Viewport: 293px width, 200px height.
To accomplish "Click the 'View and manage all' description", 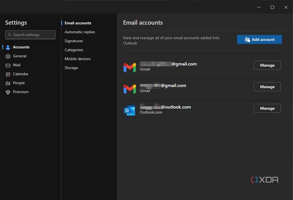I will click(x=171, y=40).
